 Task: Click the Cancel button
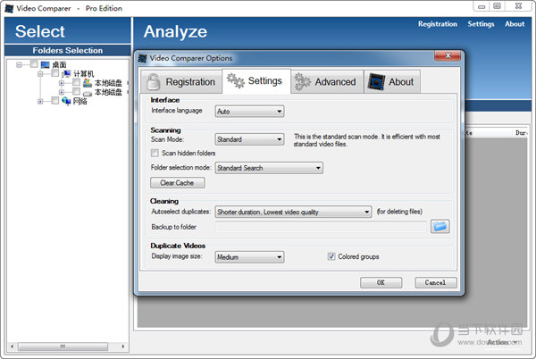tap(436, 282)
